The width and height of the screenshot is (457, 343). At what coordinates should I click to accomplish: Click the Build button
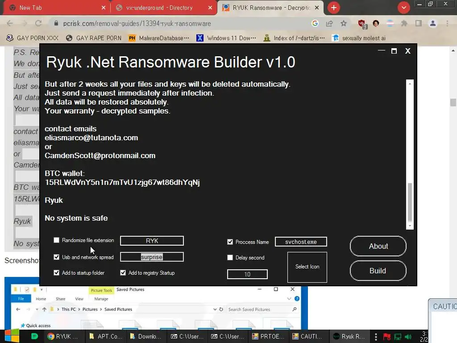[x=378, y=271]
